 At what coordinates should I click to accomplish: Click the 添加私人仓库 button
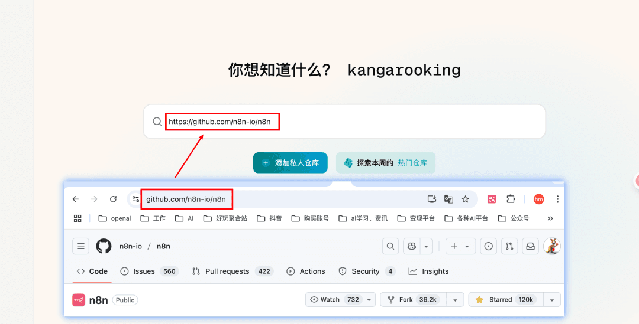pyautogui.click(x=290, y=163)
